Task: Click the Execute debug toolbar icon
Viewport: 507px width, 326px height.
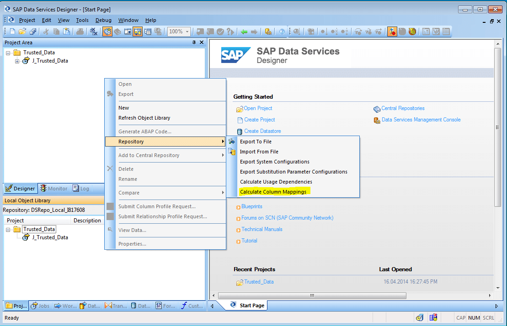Action: tap(297, 32)
